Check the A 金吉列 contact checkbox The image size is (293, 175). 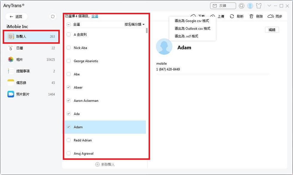(x=68, y=35)
